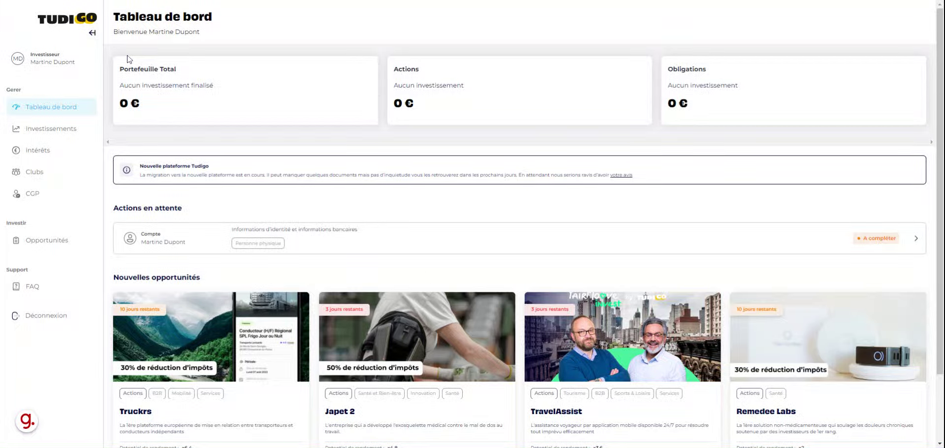Click the page vertical scrollbar
The width and height of the screenshot is (945, 448).
point(940,192)
